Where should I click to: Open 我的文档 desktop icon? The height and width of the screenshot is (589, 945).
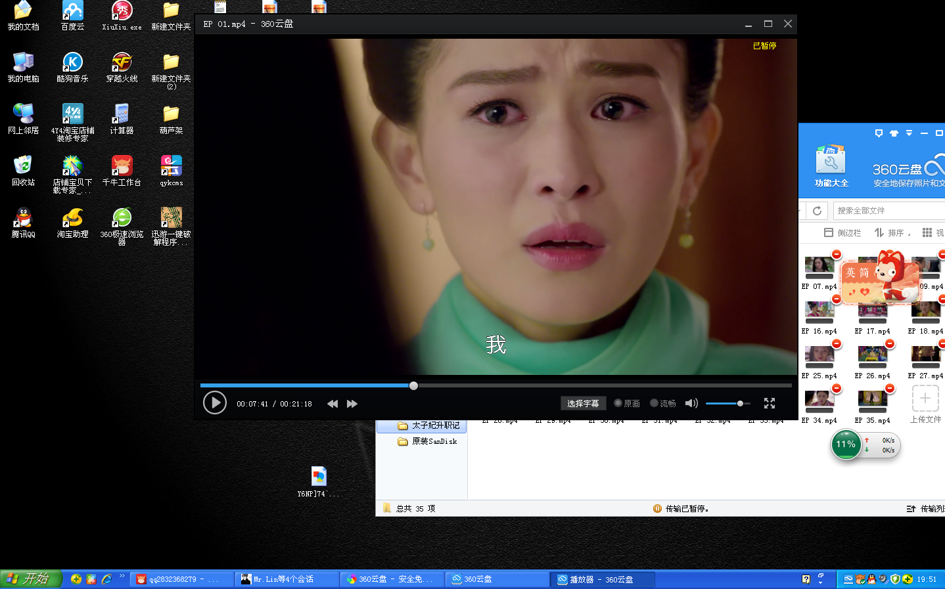(x=23, y=16)
